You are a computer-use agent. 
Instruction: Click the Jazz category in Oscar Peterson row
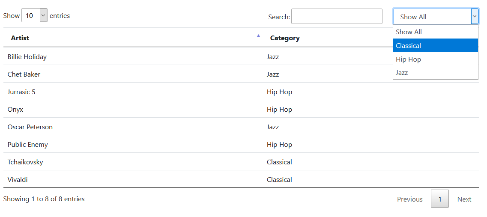point(273,127)
